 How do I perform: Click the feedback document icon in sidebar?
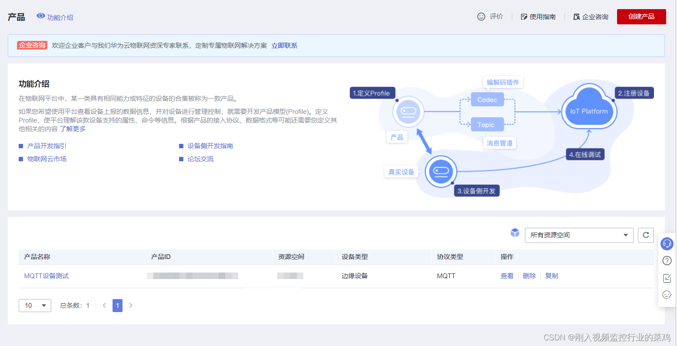(x=667, y=278)
